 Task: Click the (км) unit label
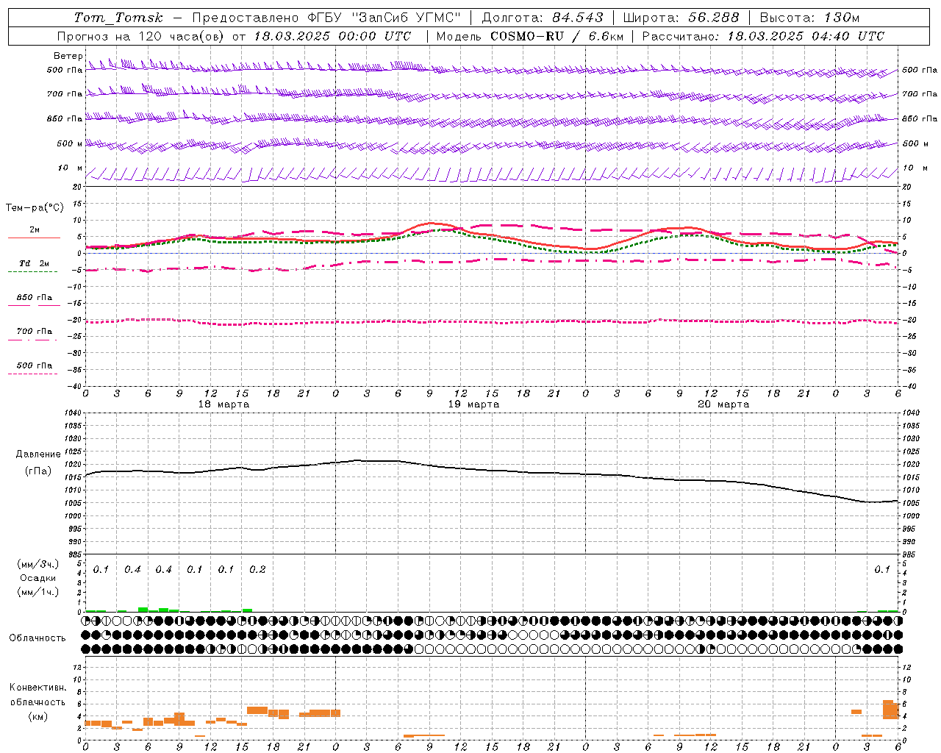(37, 716)
